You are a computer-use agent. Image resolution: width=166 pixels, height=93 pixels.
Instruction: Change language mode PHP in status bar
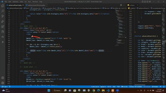[x=118, y=87]
